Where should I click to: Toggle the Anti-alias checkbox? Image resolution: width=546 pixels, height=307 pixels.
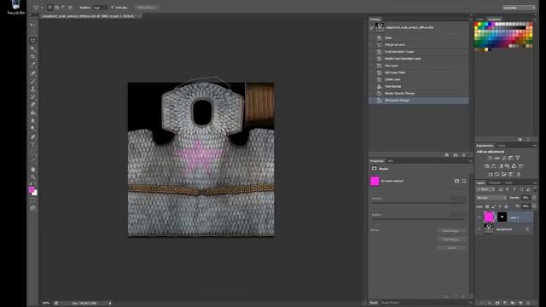(113, 8)
